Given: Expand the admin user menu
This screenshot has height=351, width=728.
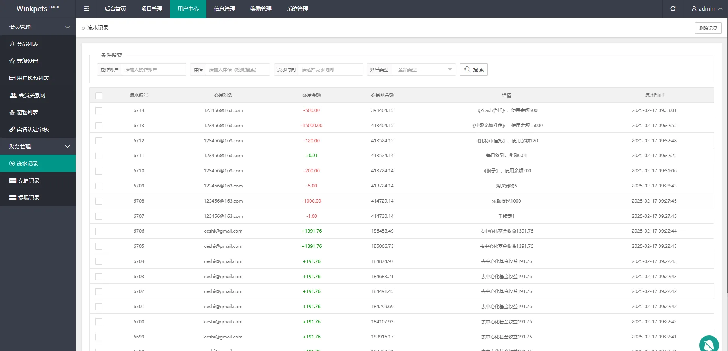Looking at the screenshot, I should [706, 9].
